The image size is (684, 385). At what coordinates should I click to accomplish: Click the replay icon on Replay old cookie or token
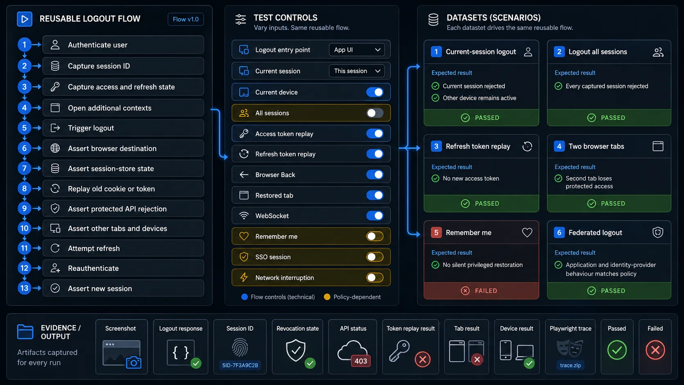(x=55, y=189)
